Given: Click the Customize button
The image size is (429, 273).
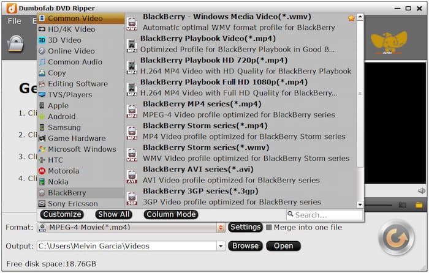Looking at the screenshot, I should (x=62, y=214).
